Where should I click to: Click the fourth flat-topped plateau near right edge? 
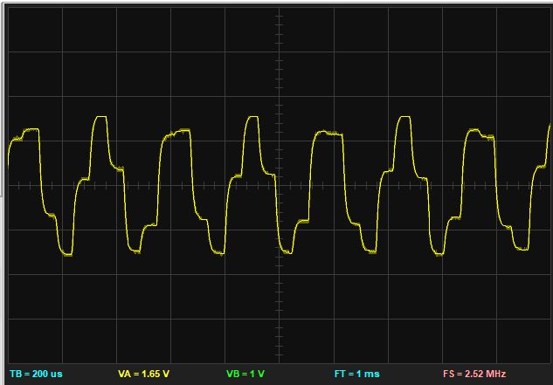[x=480, y=134]
